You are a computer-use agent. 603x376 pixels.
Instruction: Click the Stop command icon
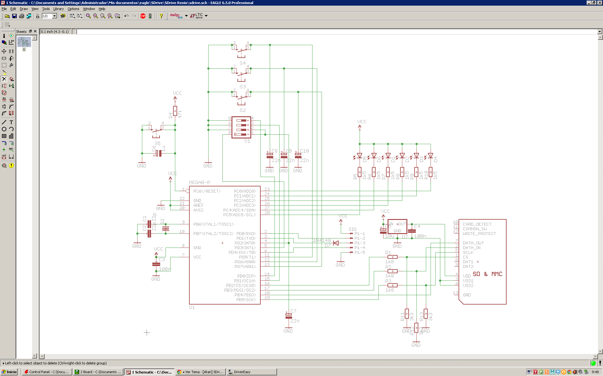pos(143,16)
